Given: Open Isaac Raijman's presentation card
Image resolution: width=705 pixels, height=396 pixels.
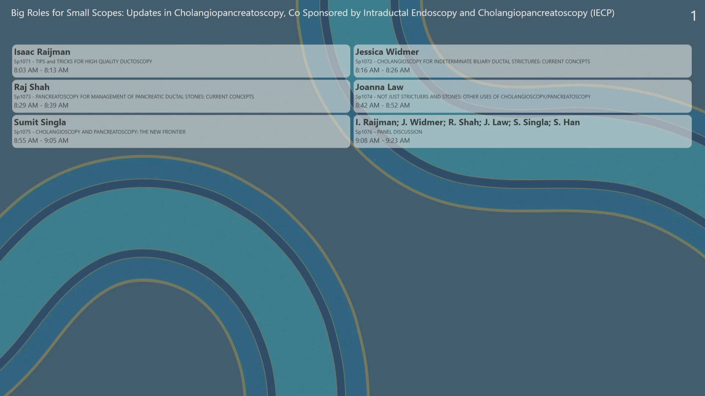Looking at the screenshot, I should tap(181, 61).
